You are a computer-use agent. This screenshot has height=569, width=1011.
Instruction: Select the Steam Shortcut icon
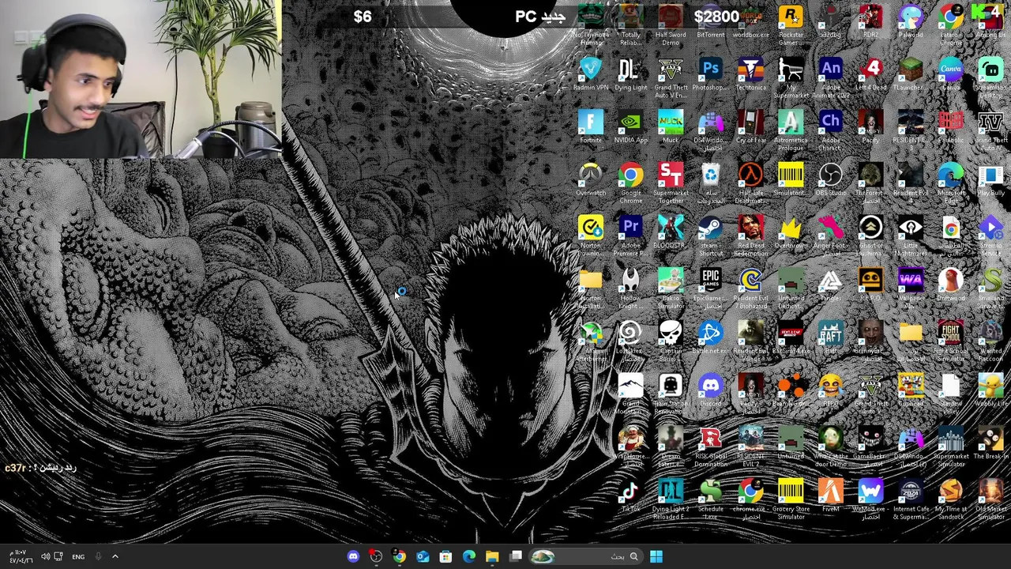710,236
